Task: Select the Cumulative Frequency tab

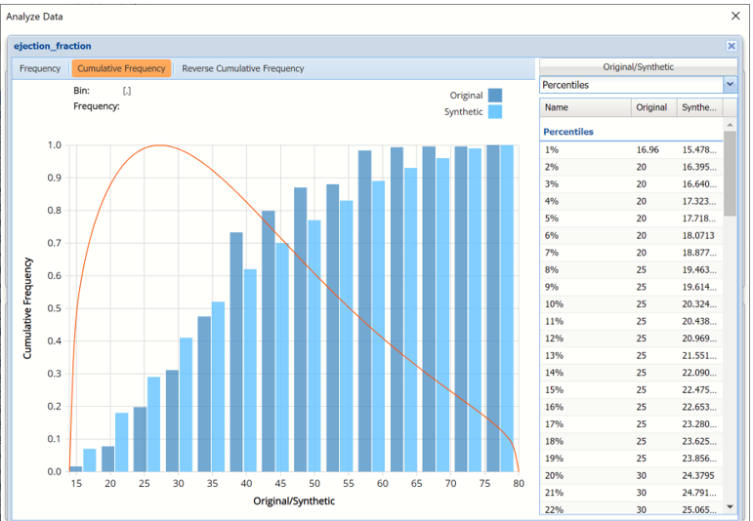Action: (122, 68)
